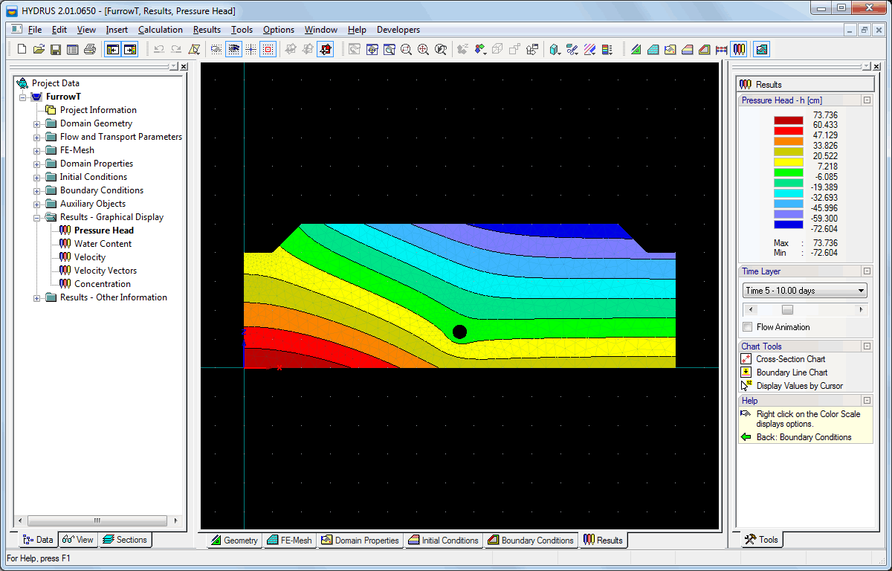Click the View all zoom icon
Viewport: 892px width, 571px height.
pos(441,50)
